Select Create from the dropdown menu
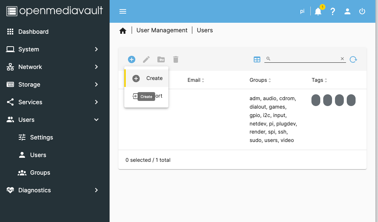 pos(146,78)
